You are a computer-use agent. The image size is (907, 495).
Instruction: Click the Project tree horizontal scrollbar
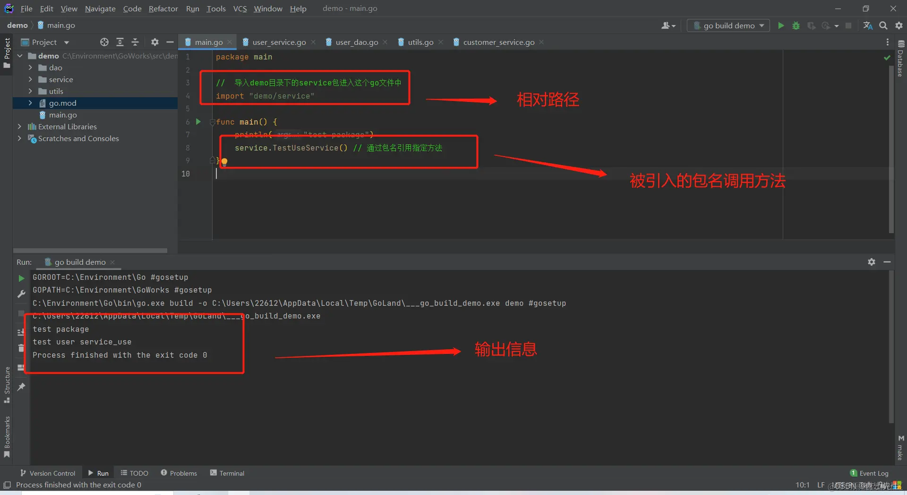click(x=90, y=251)
